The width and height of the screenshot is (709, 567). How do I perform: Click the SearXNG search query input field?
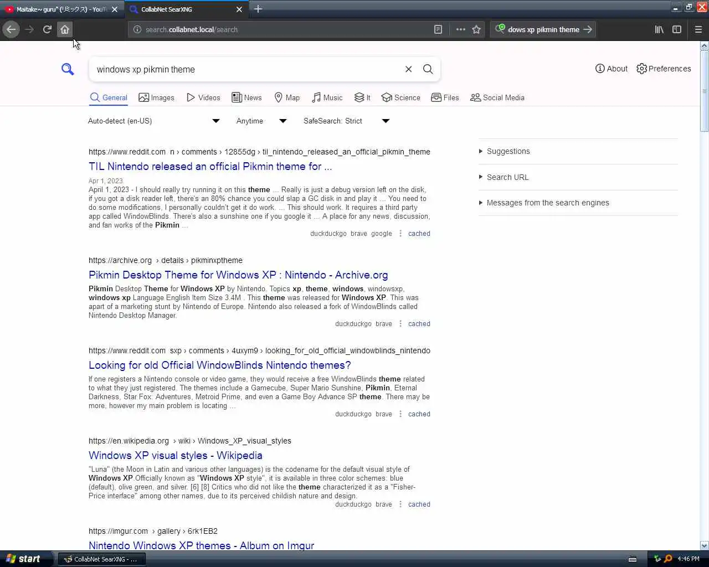(x=246, y=69)
